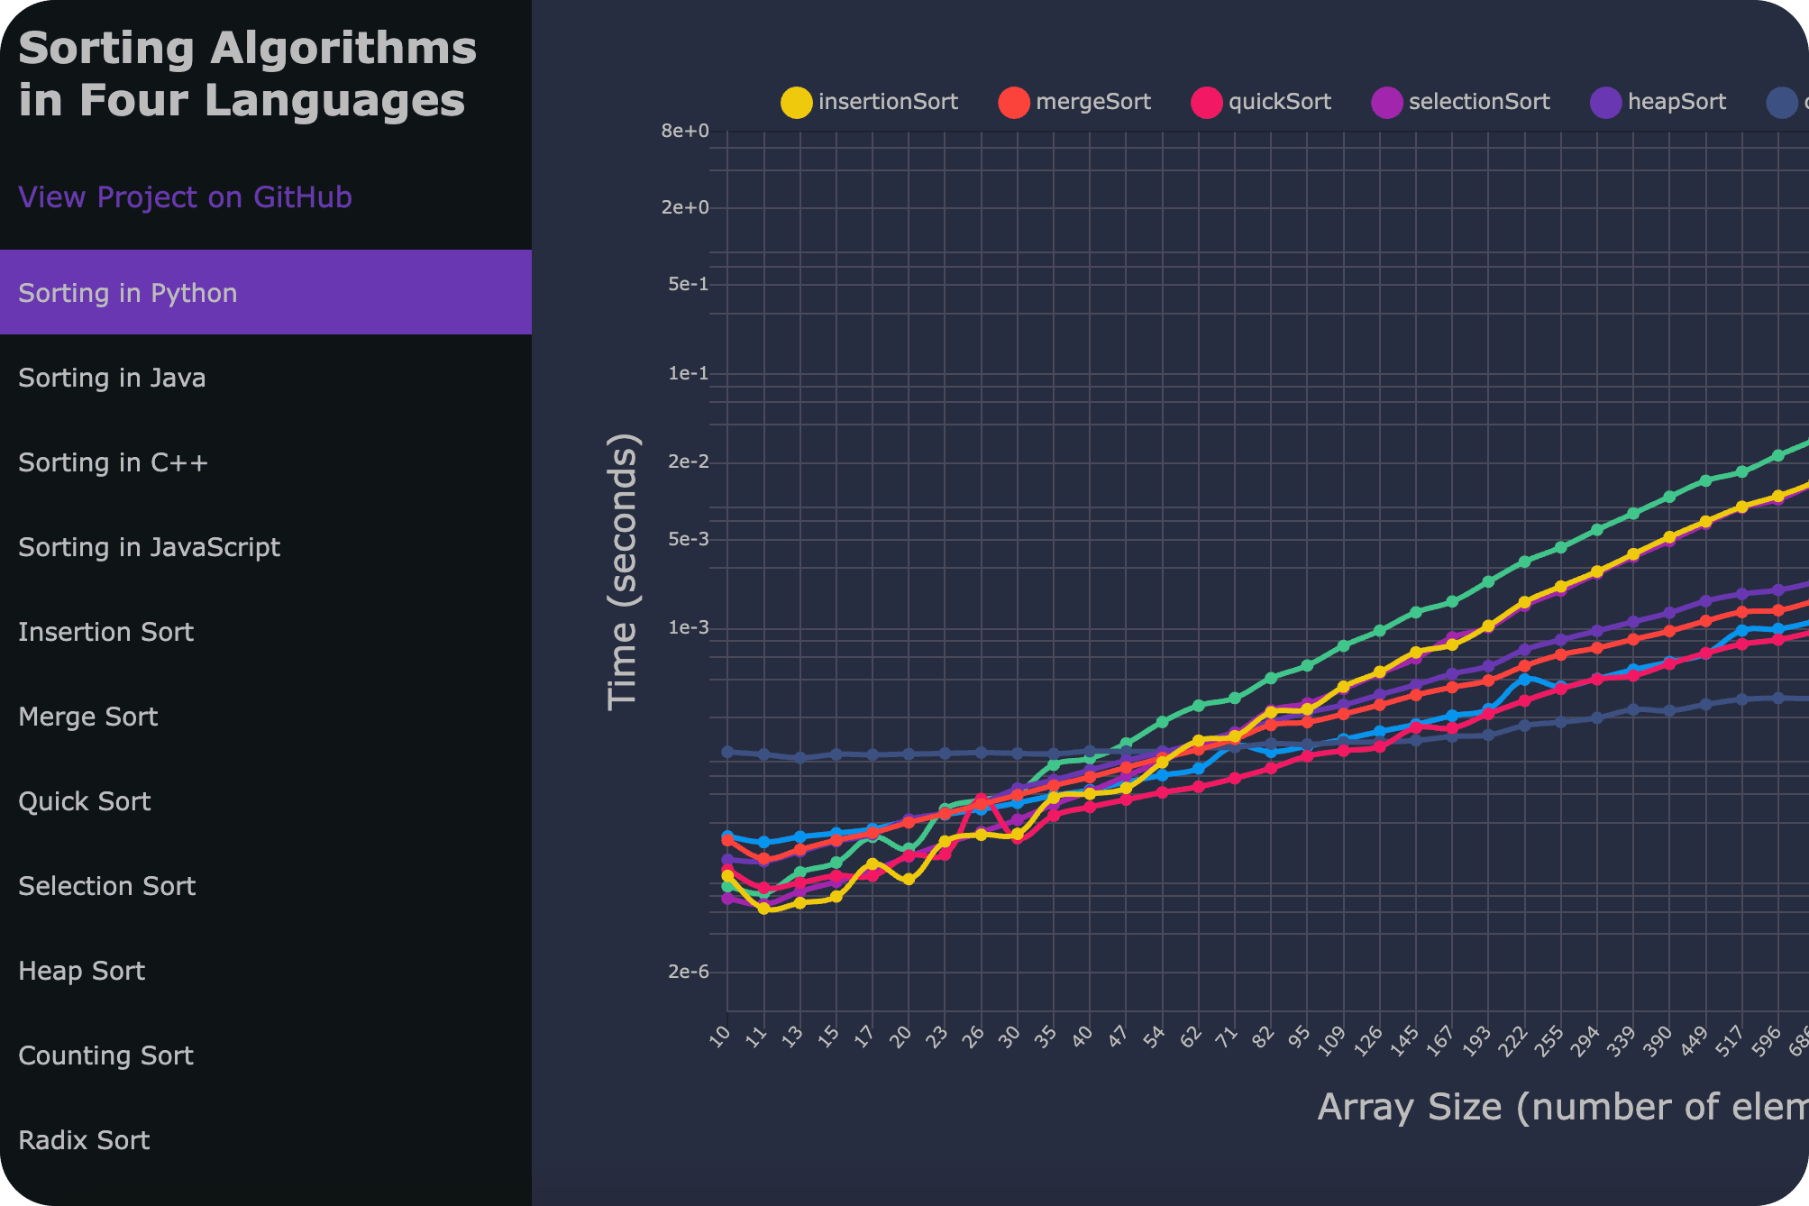Toggle the insertionSort legend marker
1809x1206 pixels.
coord(796,103)
